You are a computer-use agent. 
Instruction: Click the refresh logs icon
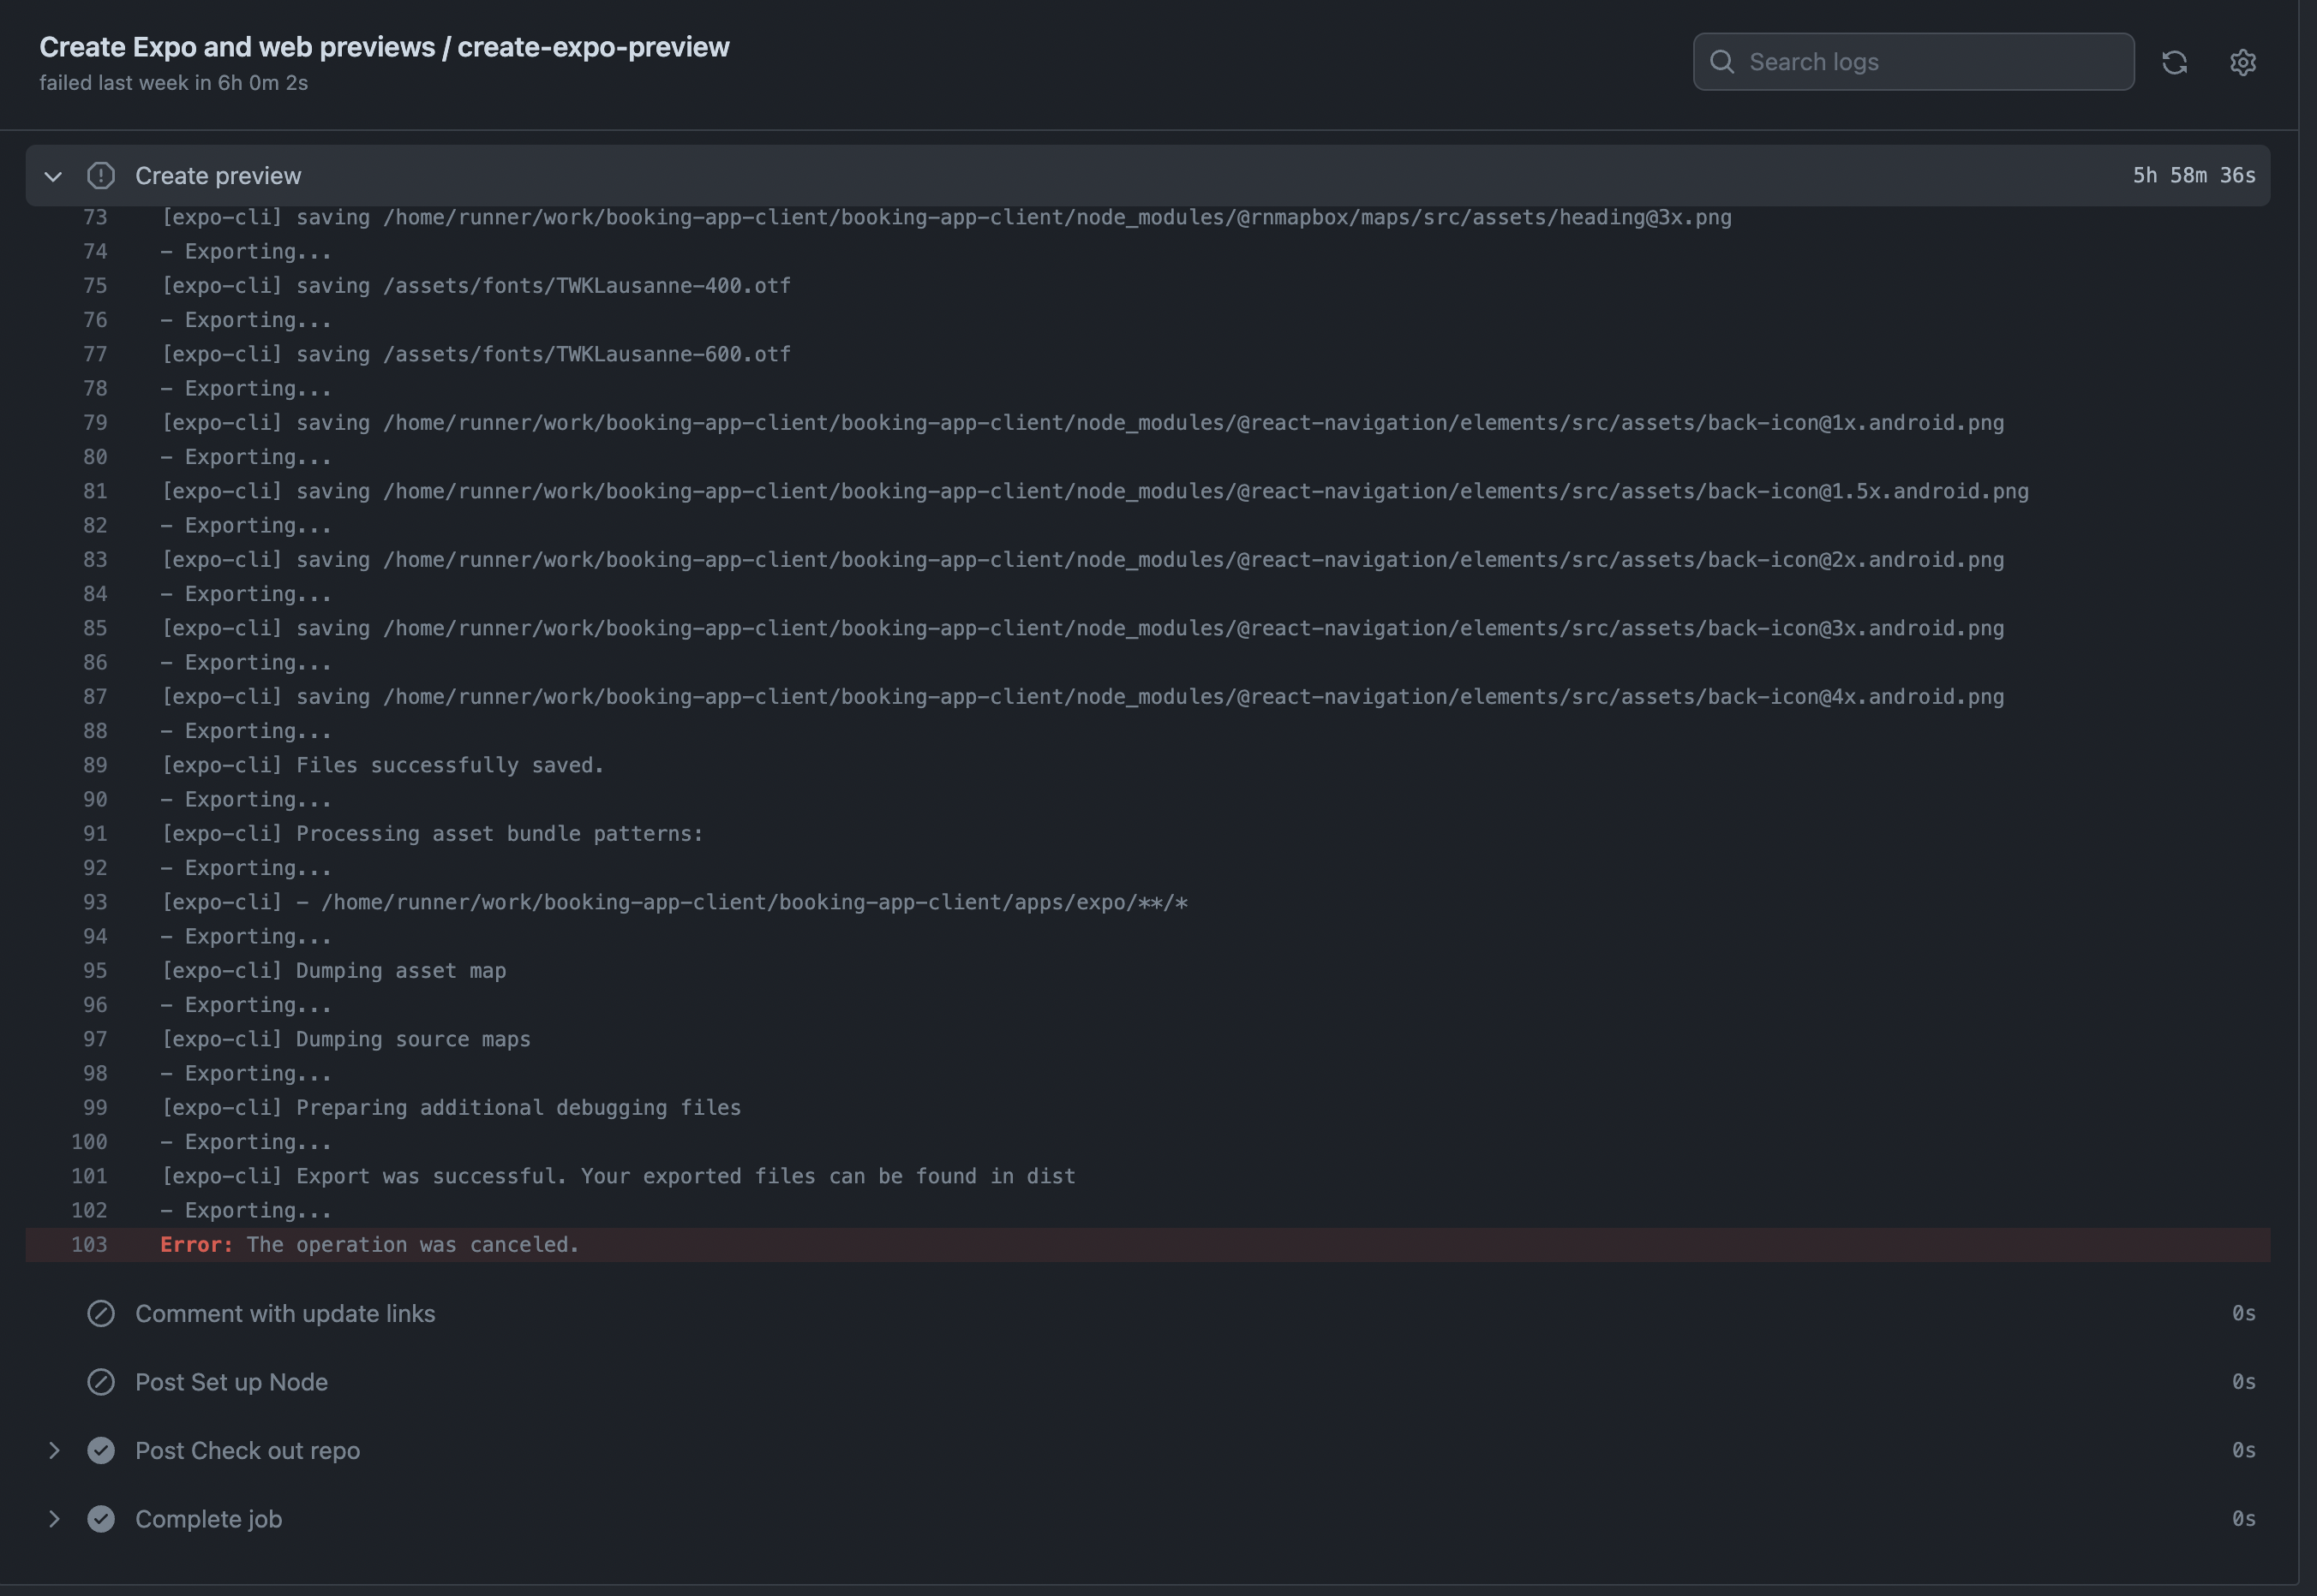2174,62
